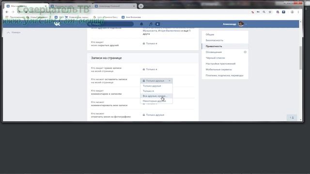This screenshot has width=310, height=174.
Task: Open Платежи, подписки, переводы section
Action: click(x=225, y=75)
